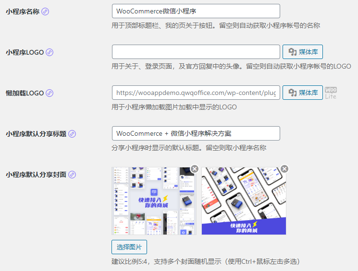This screenshot has height=271, width=358.
Task: Click the 小程序默认分享封面 label text
Action: pos(36,175)
